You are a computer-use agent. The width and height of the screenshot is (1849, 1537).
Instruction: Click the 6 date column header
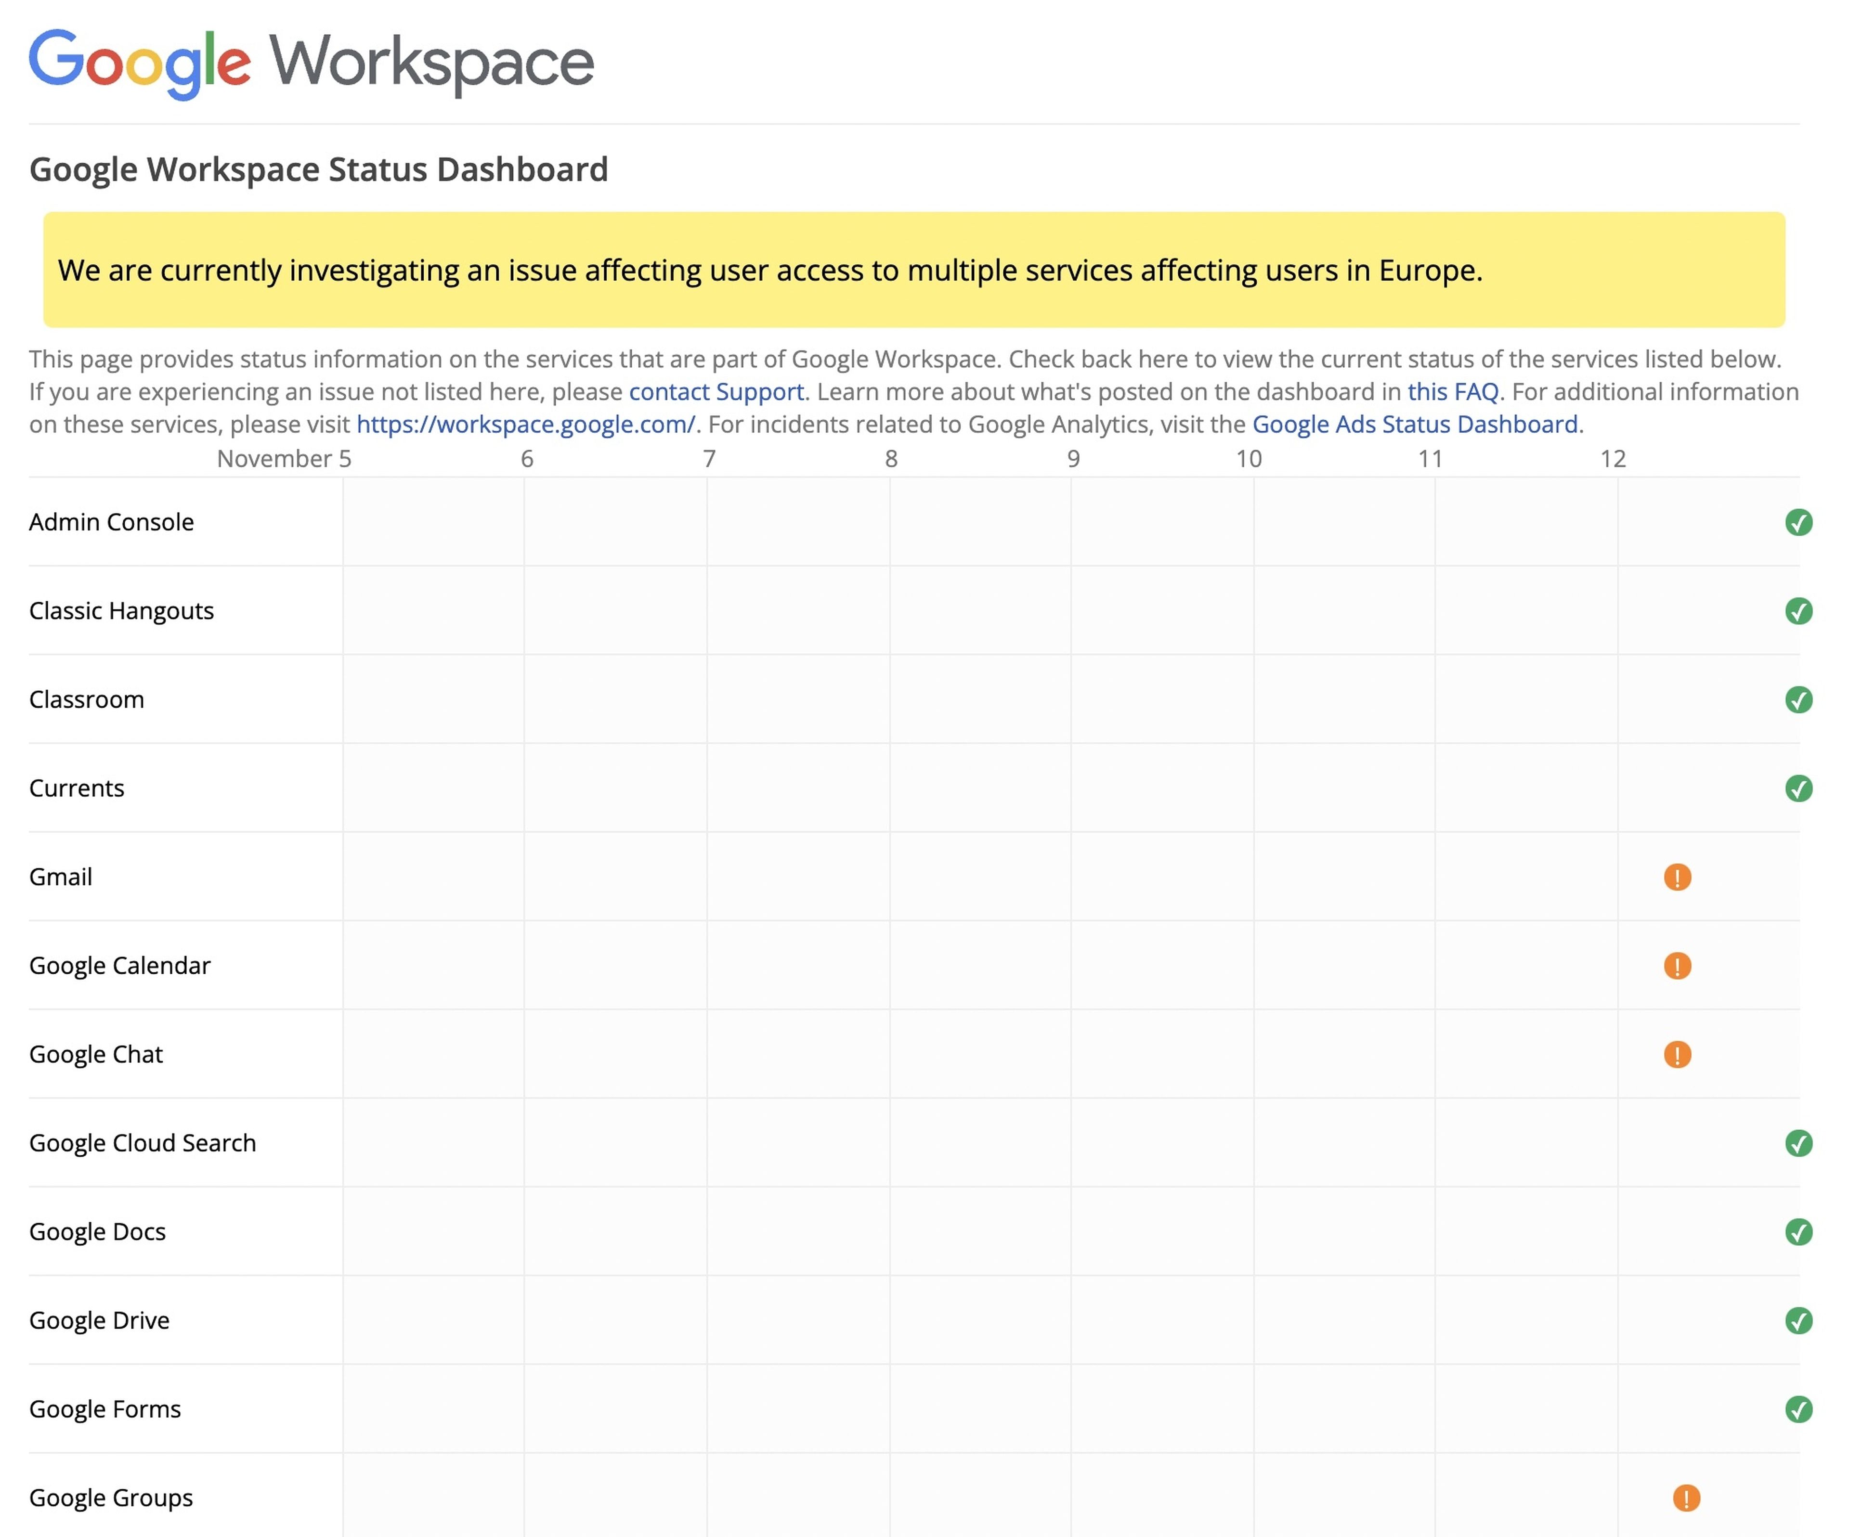pyautogui.click(x=526, y=459)
